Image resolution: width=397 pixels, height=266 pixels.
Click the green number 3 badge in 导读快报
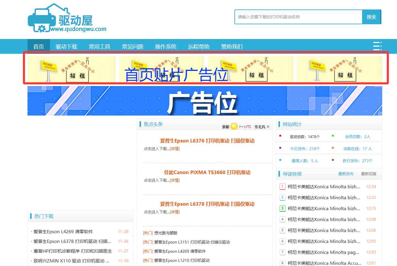[282, 208]
